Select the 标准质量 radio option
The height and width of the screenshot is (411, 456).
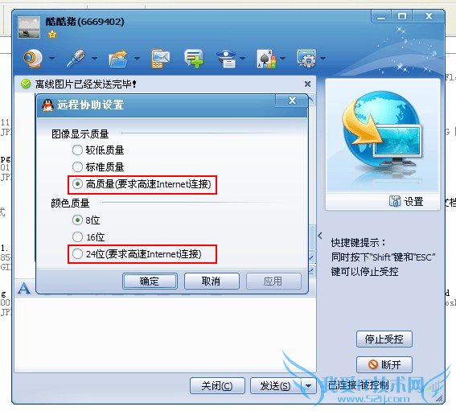[x=78, y=167]
